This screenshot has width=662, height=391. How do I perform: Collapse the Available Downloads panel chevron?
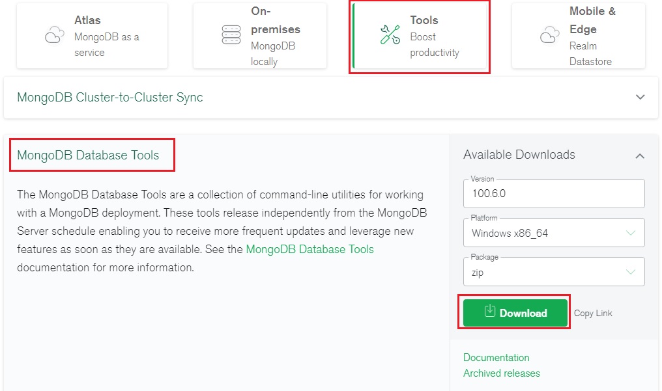[x=640, y=156]
